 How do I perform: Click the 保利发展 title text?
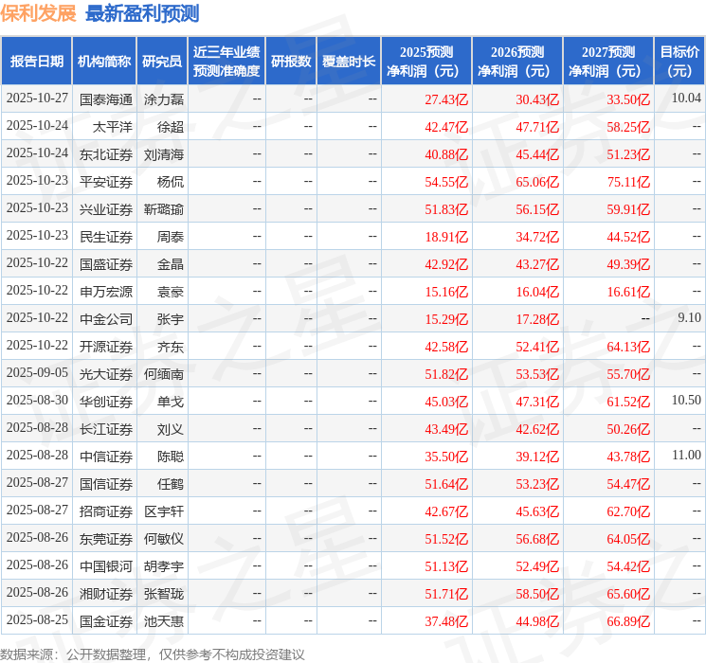tap(38, 13)
